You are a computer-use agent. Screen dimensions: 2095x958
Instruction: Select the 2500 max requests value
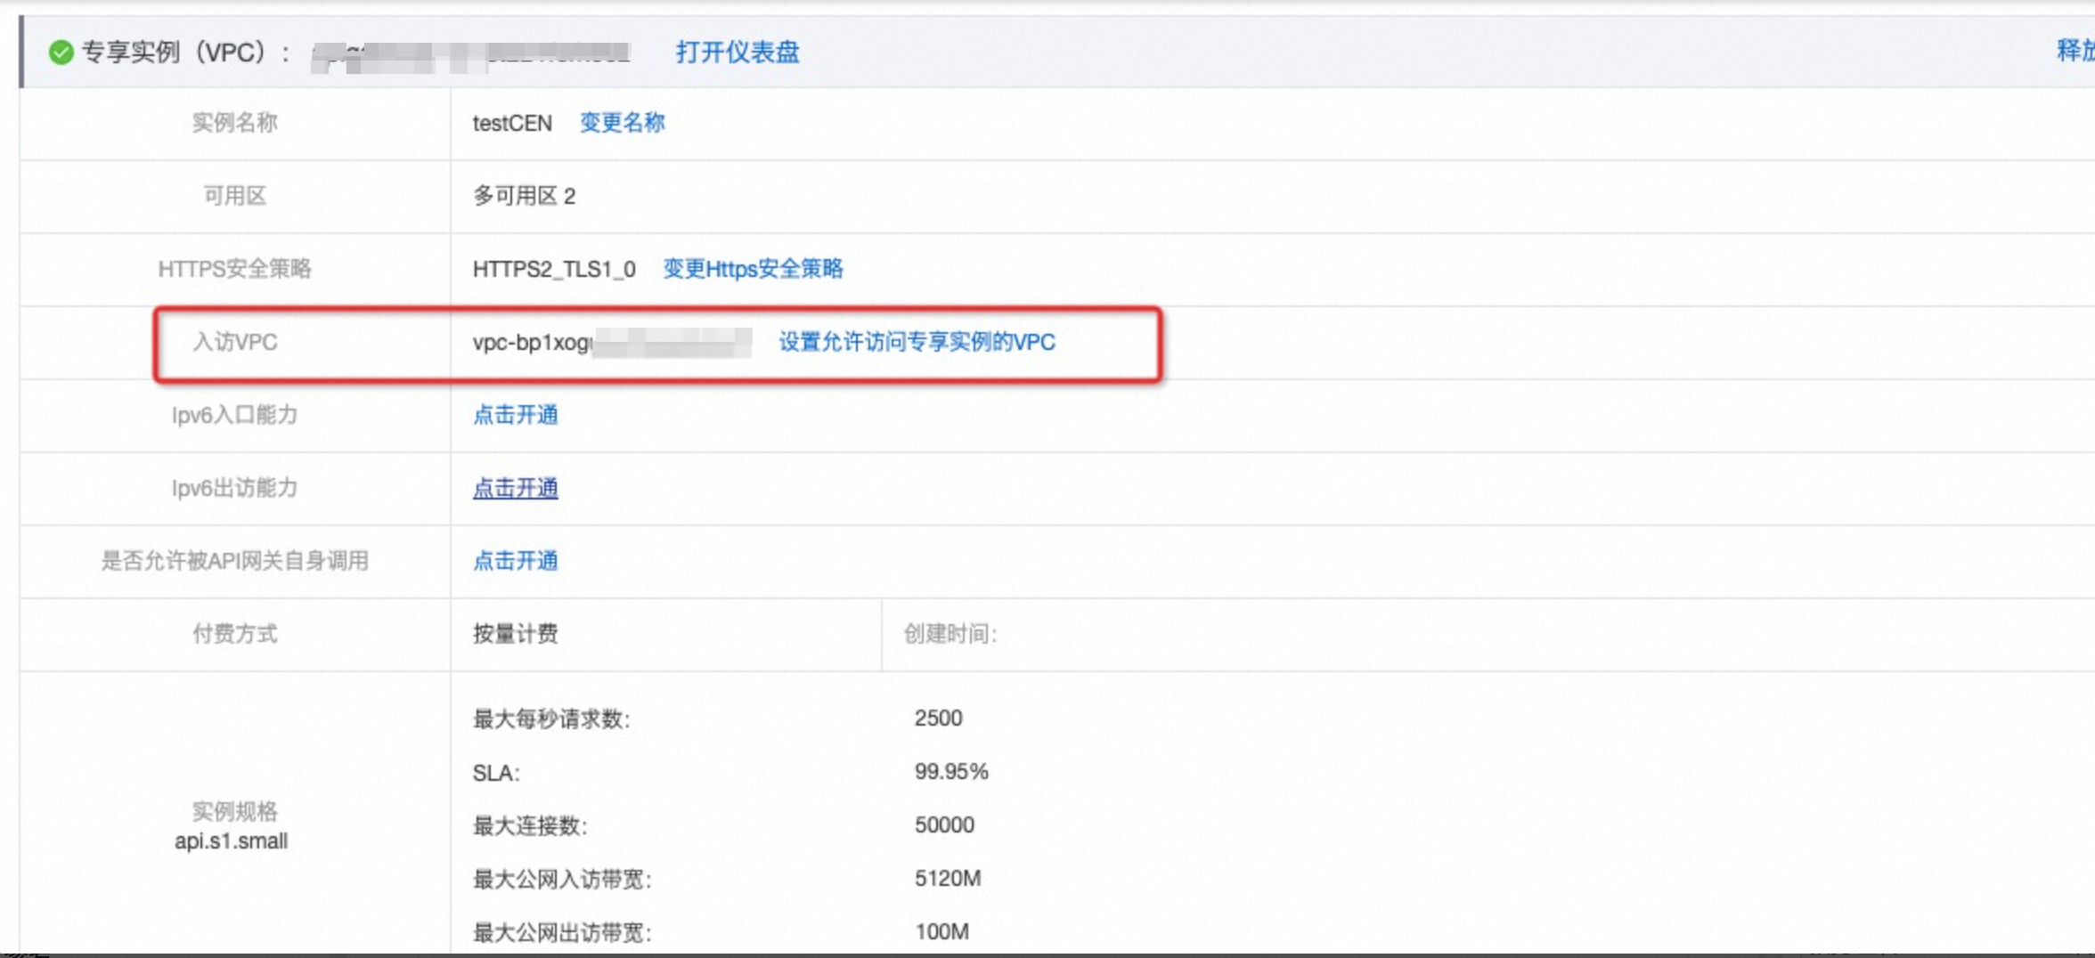[939, 718]
